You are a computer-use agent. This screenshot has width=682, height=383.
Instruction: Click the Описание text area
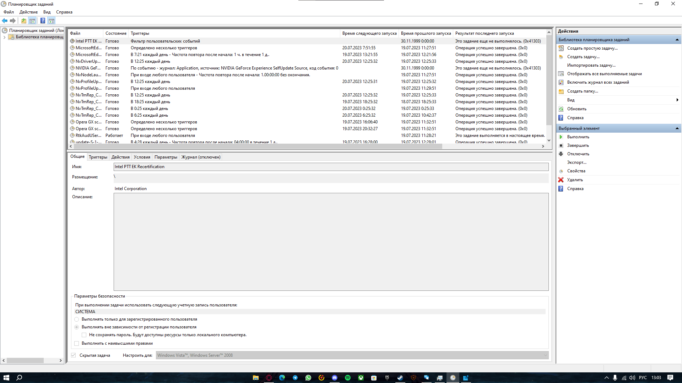click(331, 242)
